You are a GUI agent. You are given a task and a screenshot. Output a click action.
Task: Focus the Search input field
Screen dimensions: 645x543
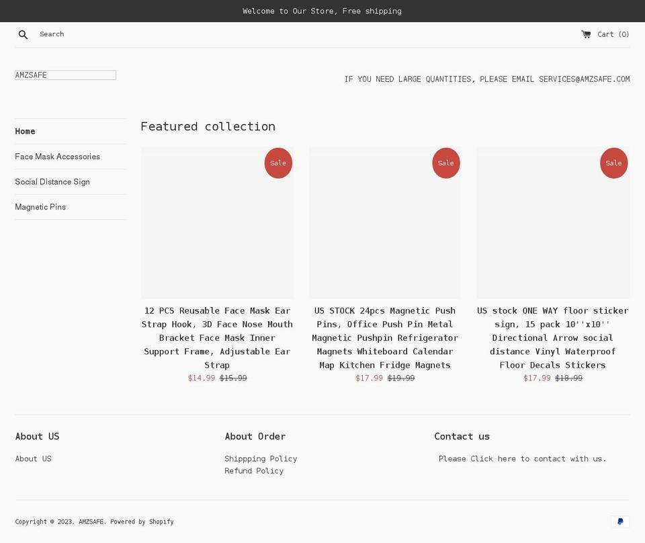tap(52, 34)
